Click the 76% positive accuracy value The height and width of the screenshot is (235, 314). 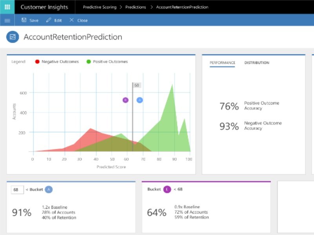click(x=229, y=106)
